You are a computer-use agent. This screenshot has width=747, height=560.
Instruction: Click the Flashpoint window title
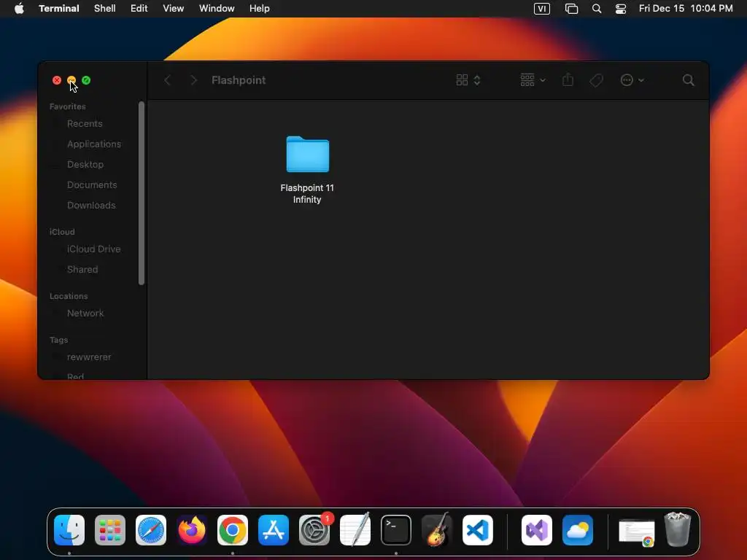tap(239, 80)
